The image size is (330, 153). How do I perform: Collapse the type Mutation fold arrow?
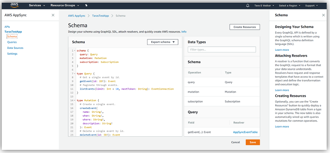[x=75, y=101]
